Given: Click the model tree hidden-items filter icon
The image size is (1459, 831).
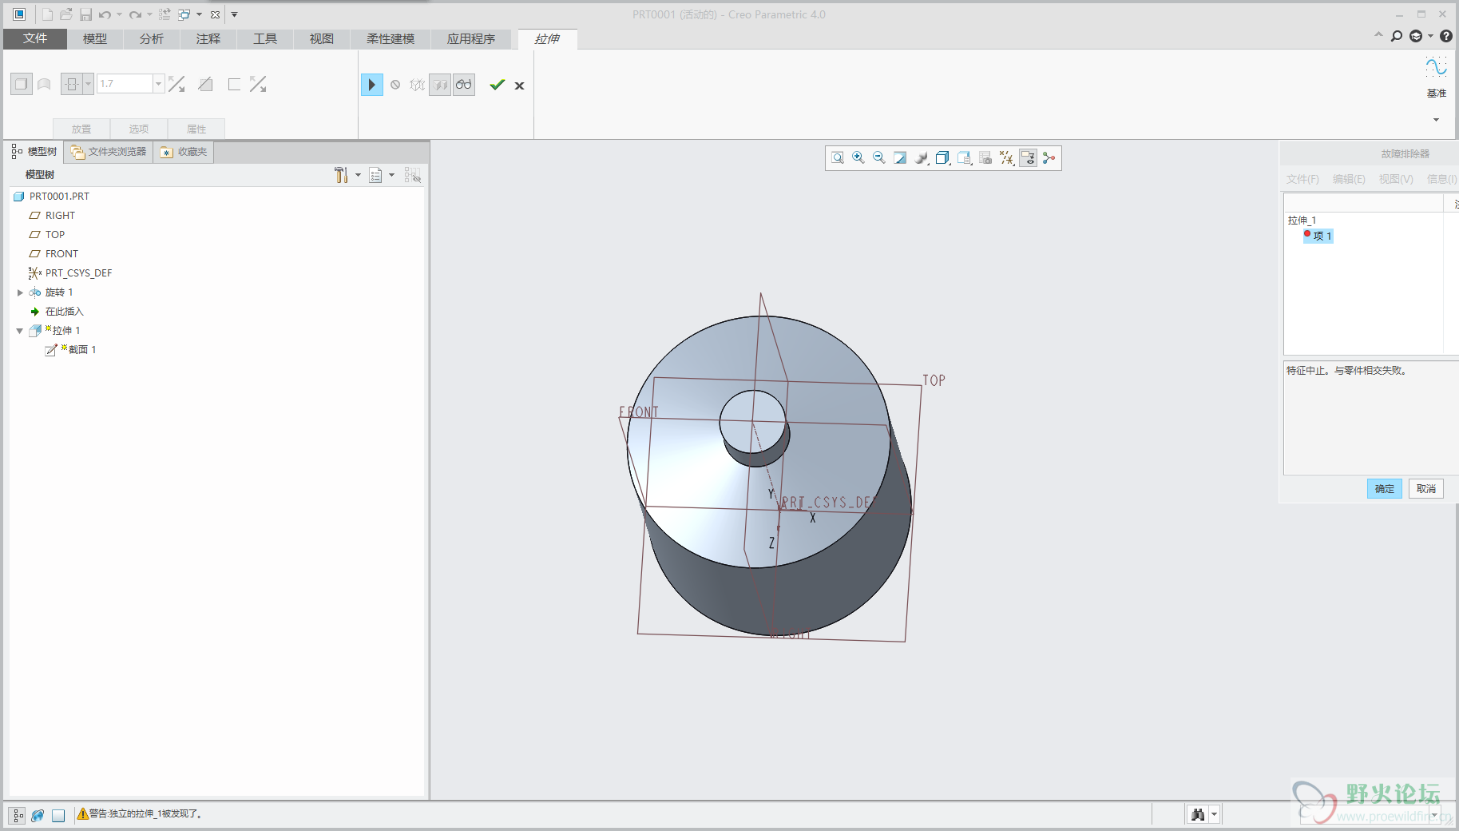Looking at the screenshot, I should point(412,175).
